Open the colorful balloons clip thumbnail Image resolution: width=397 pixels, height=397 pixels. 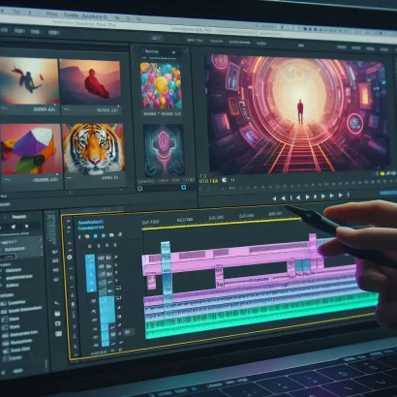pos(161,86)
